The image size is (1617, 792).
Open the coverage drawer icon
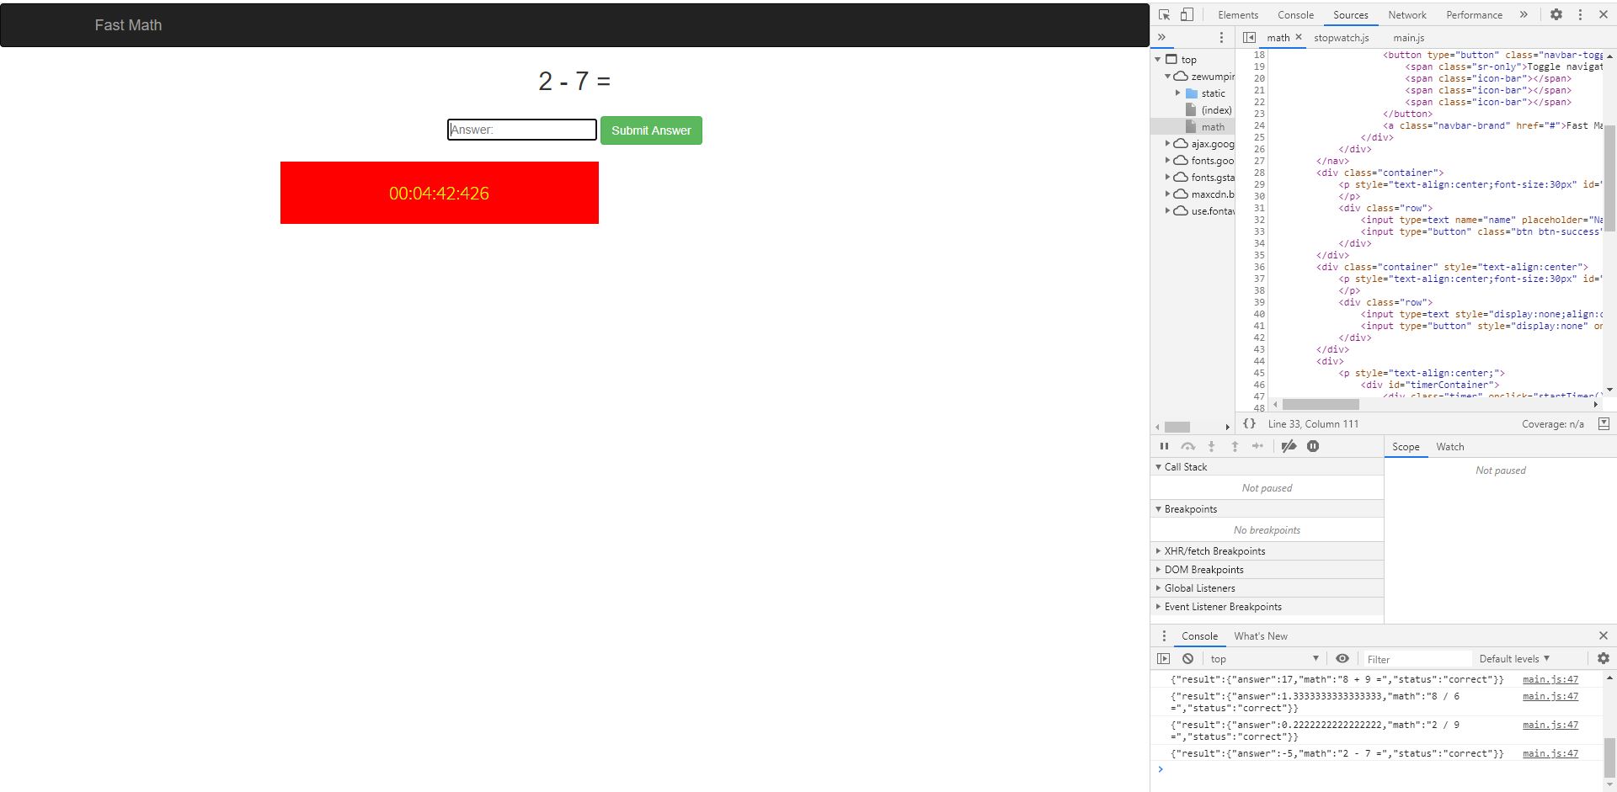pos(1604,423)
